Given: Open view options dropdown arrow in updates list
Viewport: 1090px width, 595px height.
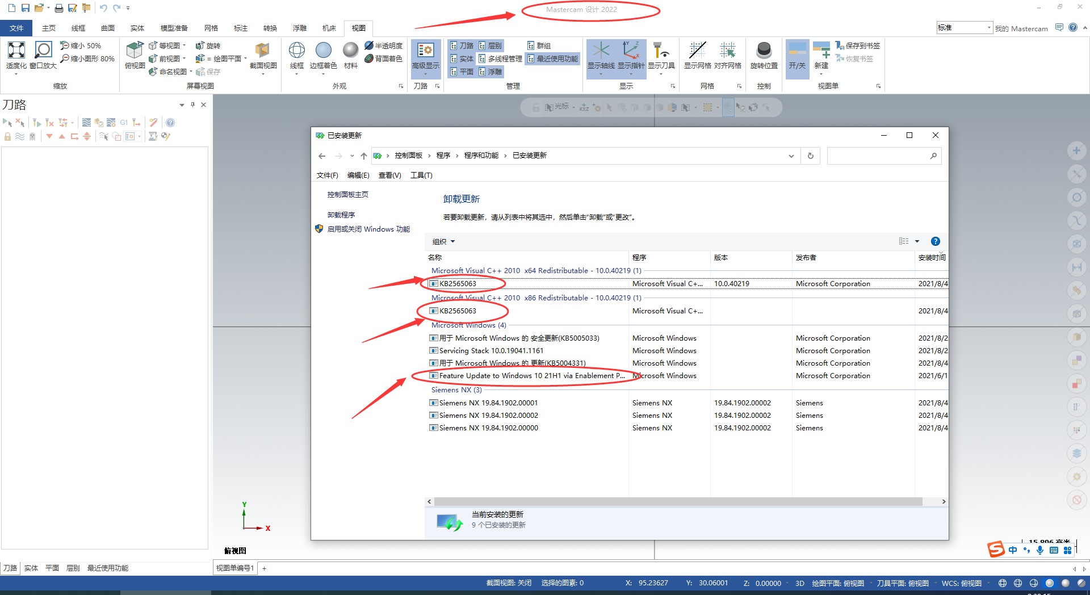Looking at the screenshot, I should (917, 241).
